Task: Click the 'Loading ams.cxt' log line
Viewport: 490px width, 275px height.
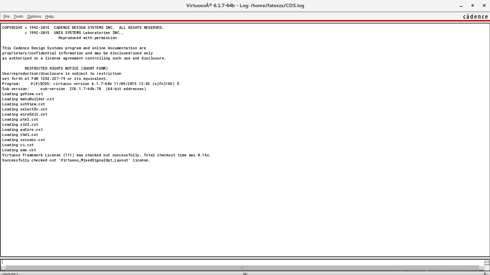Action: pos(19,150)
